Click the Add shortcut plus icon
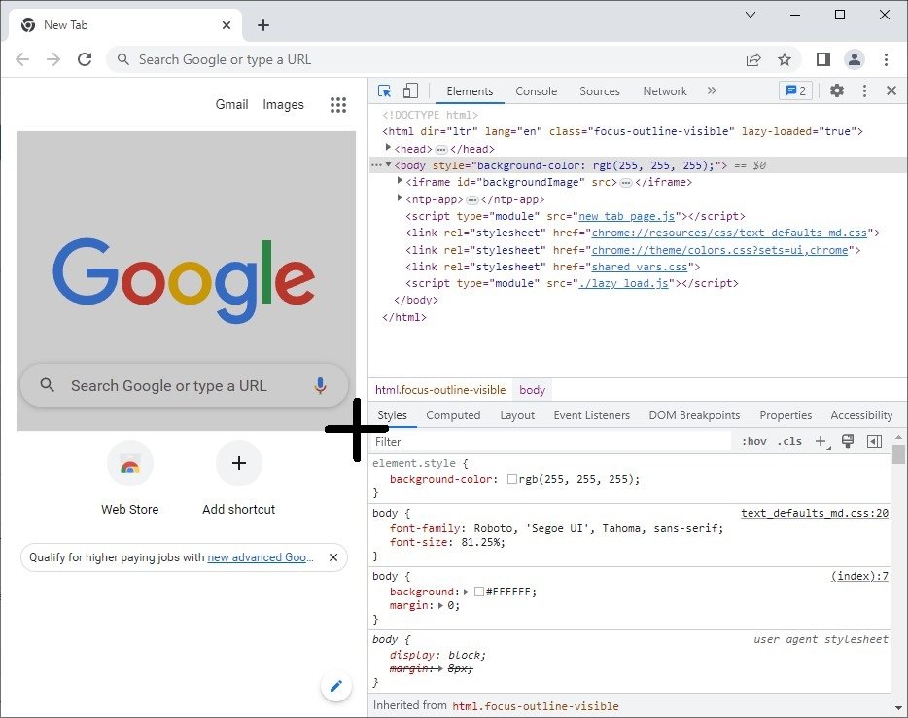The width and height of the screenshot is (908, 718). coord(238,463)
